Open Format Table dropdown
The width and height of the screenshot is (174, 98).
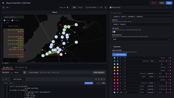[x=12, y=83]
